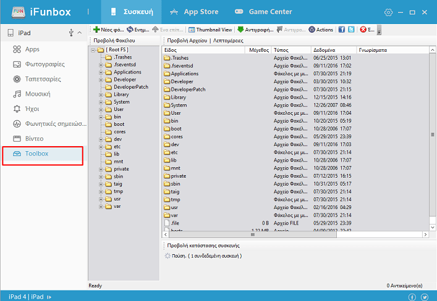This screenshot has height=301, width=437.
Task: Click the green Αντιγραφή copy button
Action: pos(255,30)
